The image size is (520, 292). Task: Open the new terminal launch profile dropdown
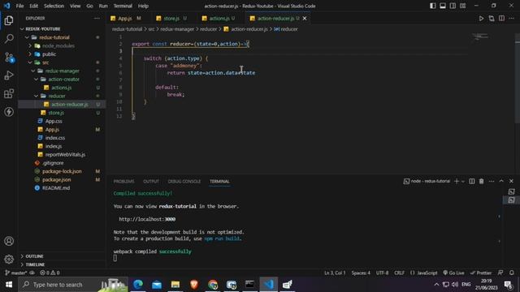click(463, 182)
